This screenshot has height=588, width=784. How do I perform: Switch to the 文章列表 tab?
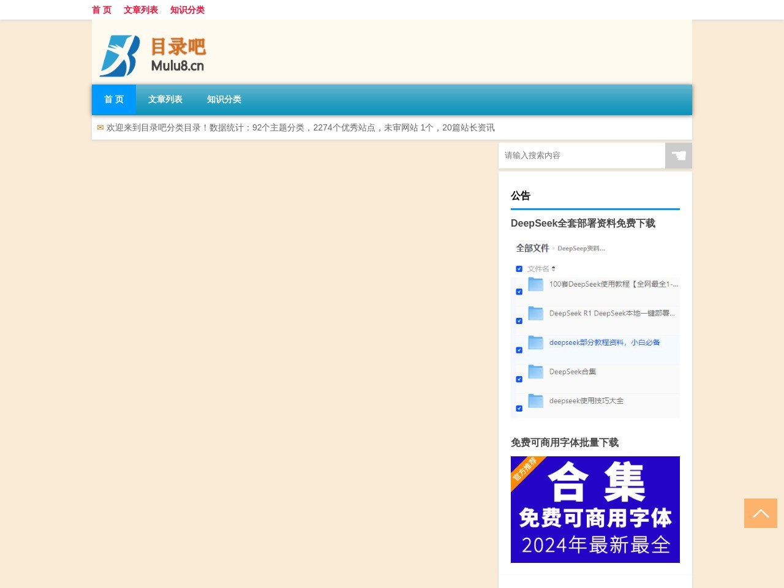(x=165, y=99)
